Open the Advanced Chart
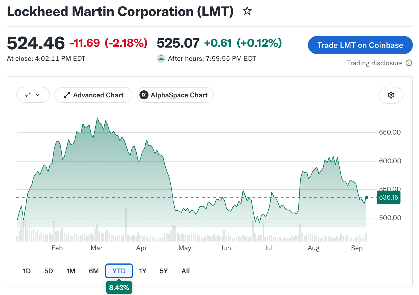 (93, 95)
